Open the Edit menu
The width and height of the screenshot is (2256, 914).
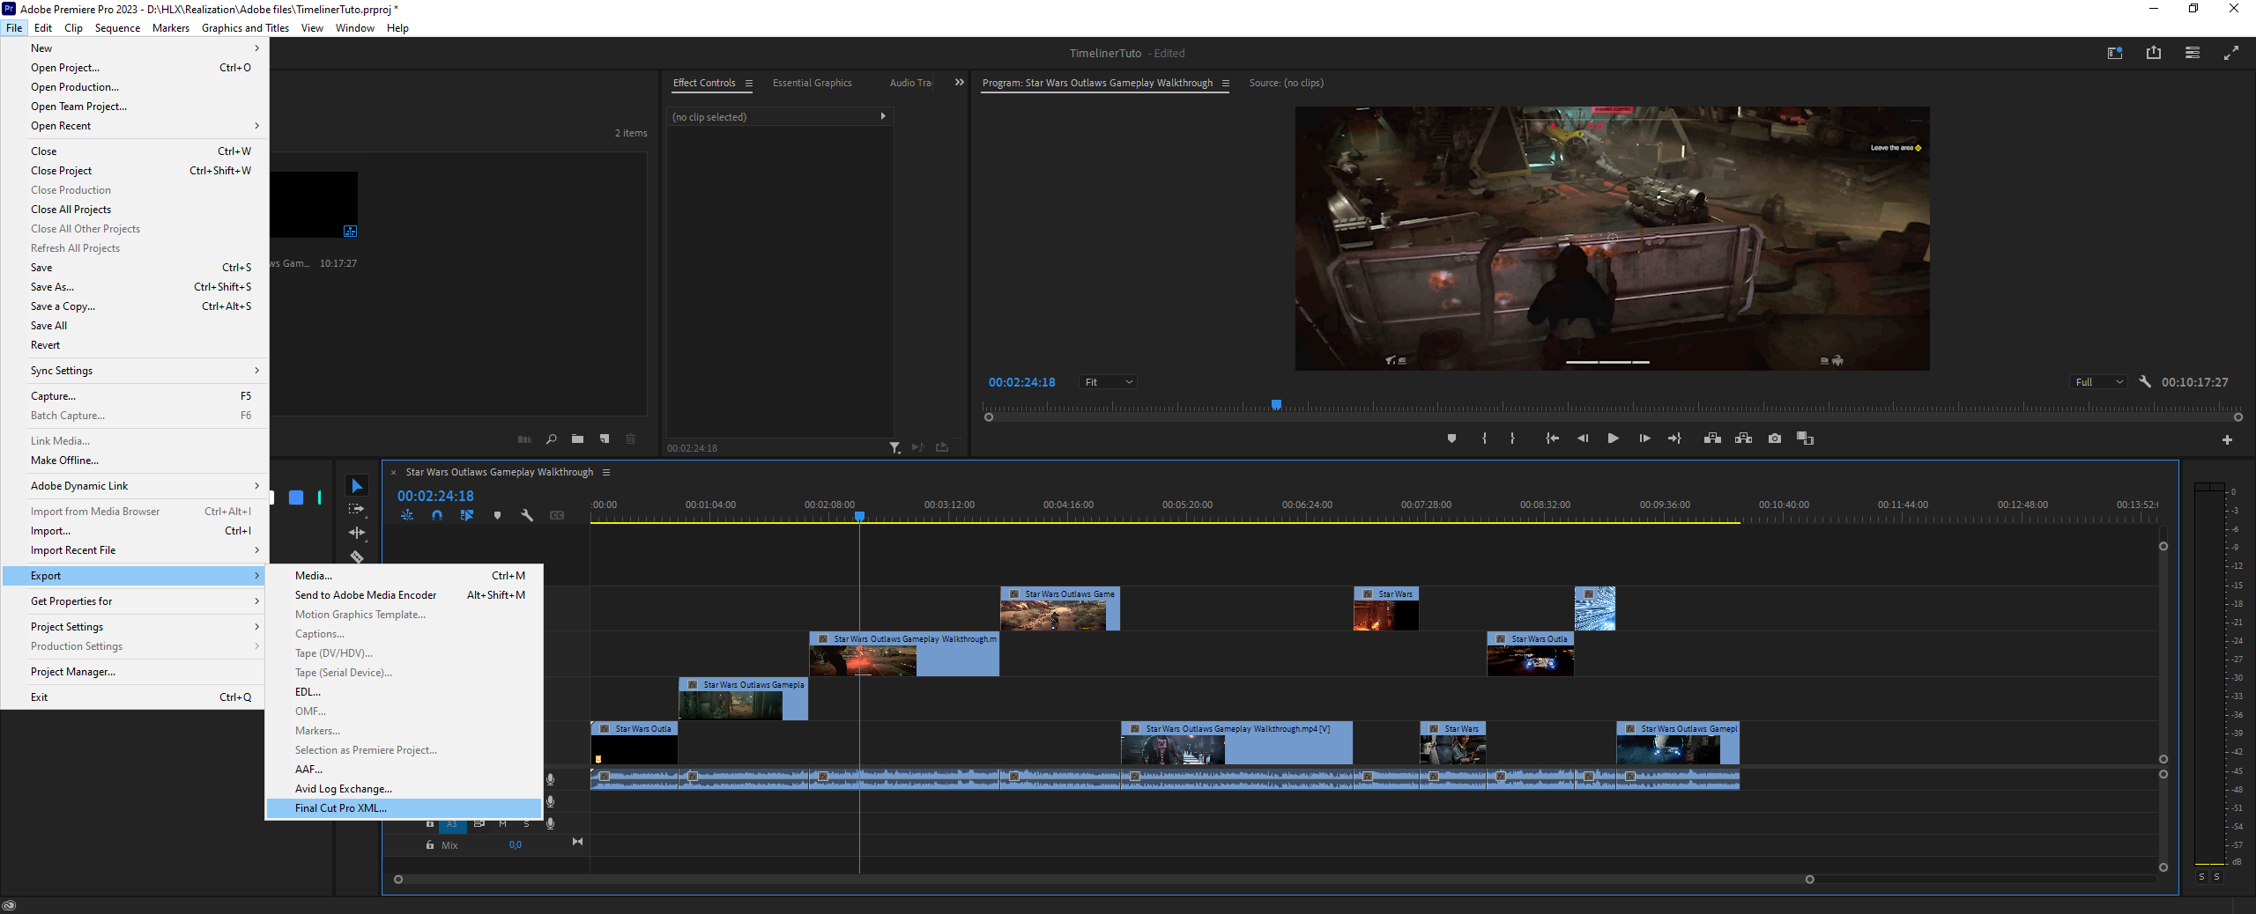[x=43, y=27]
